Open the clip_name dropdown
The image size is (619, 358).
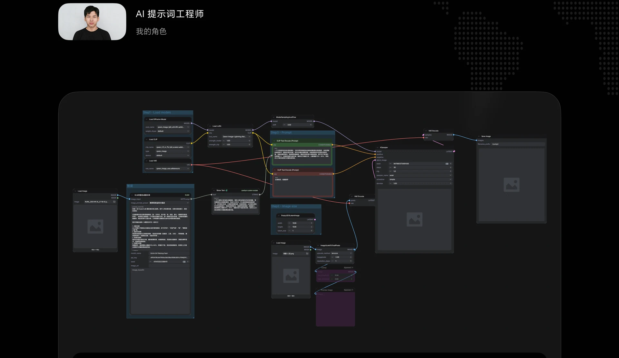coord(173,147)
